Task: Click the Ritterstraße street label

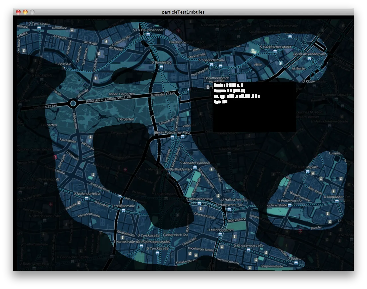Action: (315, 191)
